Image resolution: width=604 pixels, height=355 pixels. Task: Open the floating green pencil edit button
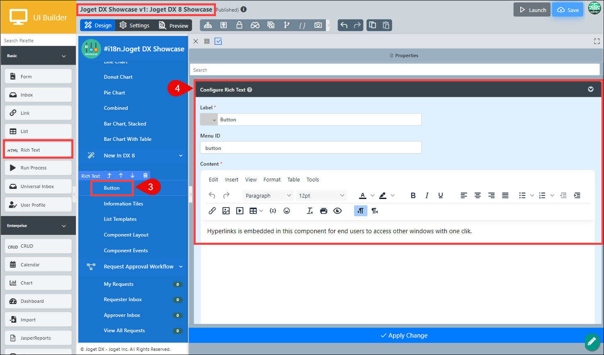[592, 342]
